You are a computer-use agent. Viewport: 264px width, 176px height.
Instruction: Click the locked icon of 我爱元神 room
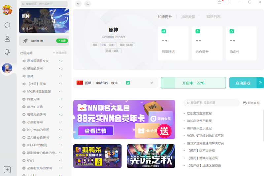(24, 99)
